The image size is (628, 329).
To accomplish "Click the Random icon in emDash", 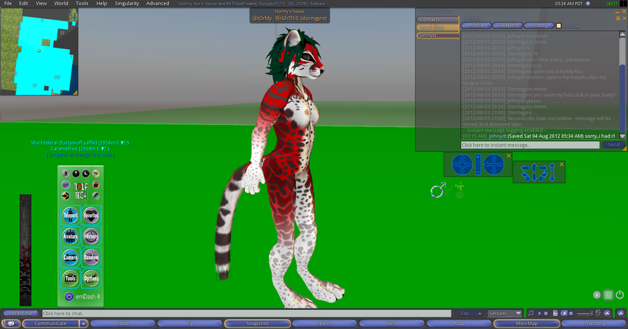I will (91, 257).
